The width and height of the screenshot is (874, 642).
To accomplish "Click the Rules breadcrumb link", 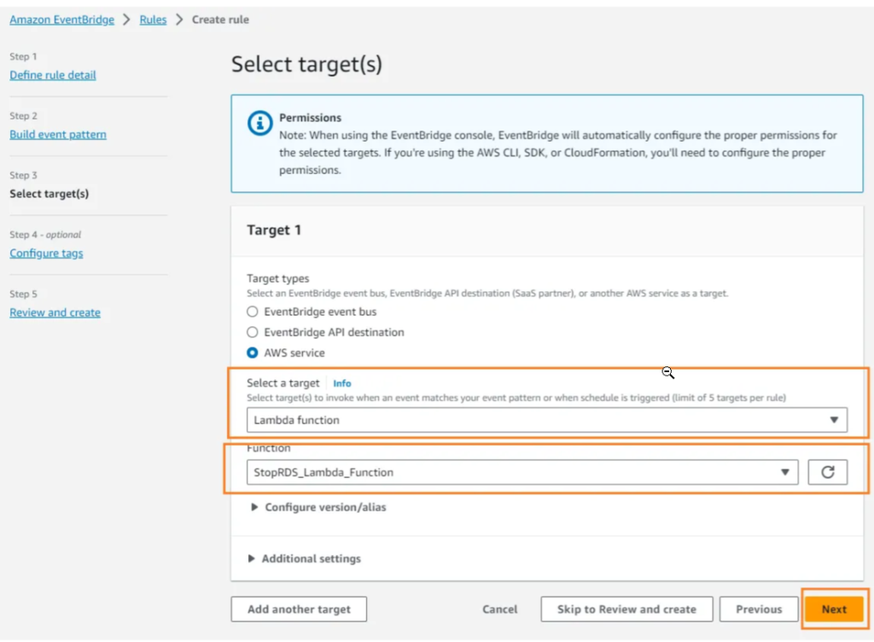I will [x=152, y=20].
